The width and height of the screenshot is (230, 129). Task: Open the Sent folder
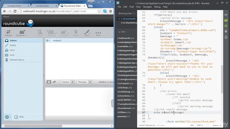(23, 50)
